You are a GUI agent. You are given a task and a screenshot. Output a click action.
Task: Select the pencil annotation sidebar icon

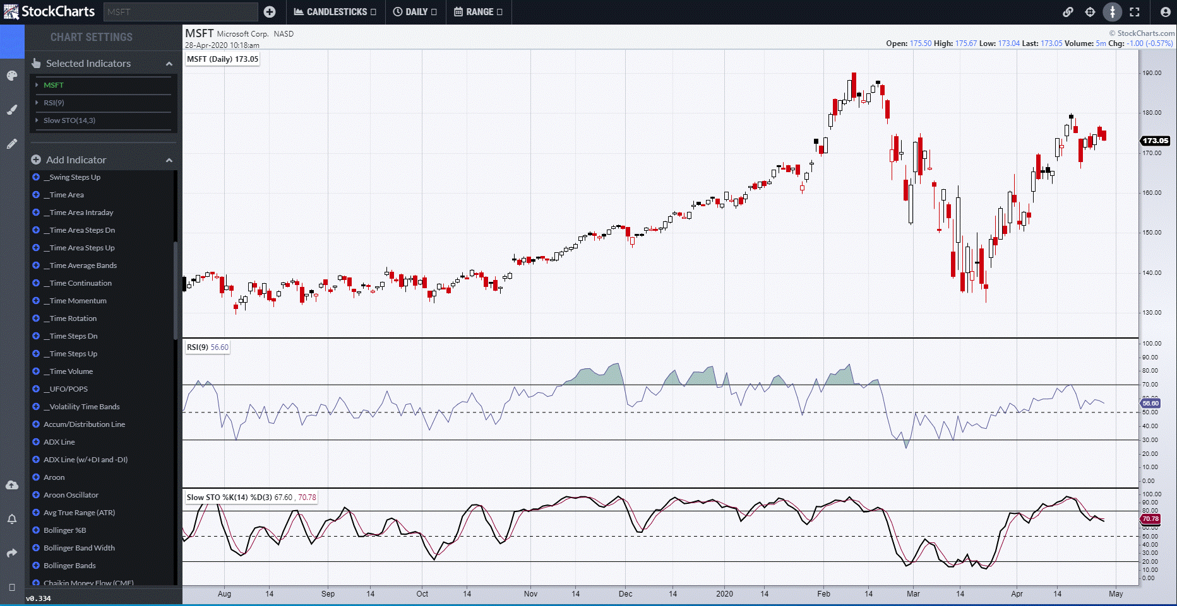point(12,144)
